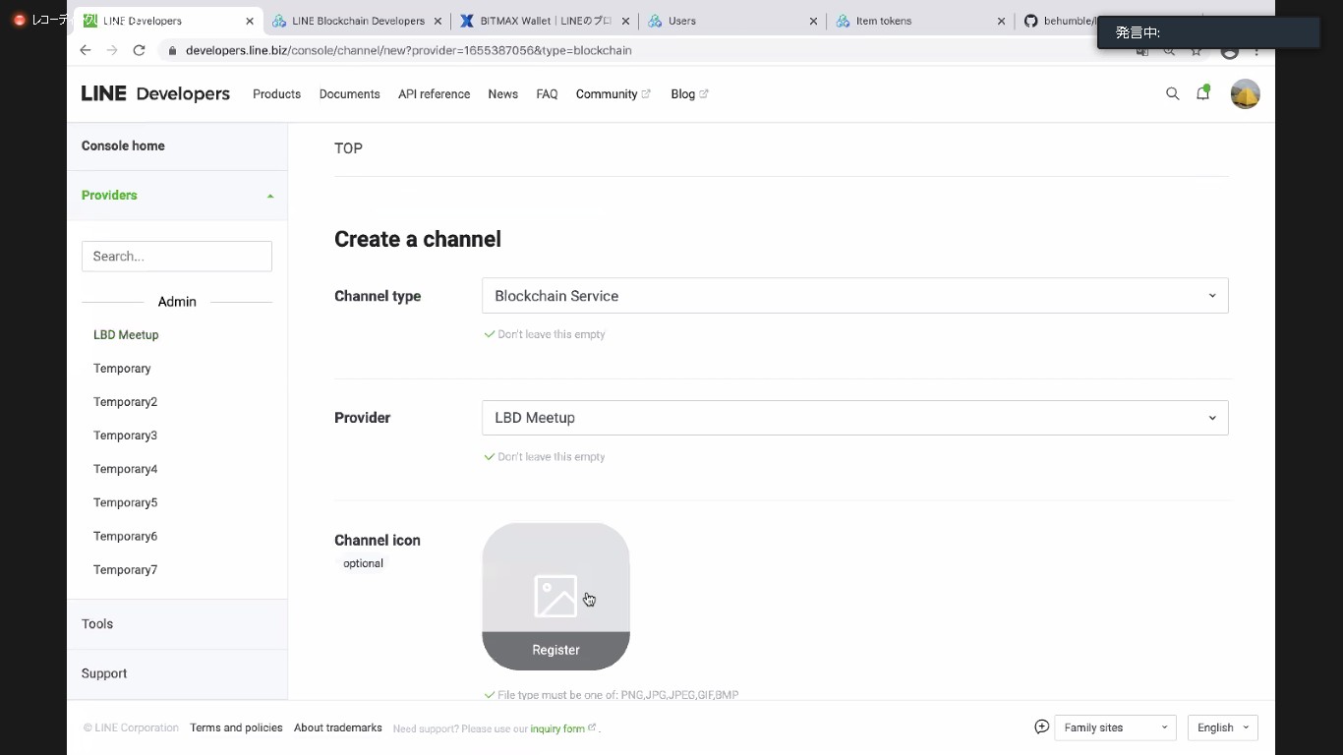The image size is (1343, 755).
Task: Open the inquiry form link
Action: coord(557,728)
